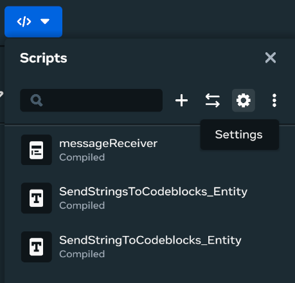Click the magnifying glass search icon
Screen dimensions: 295x283
pos(37,101)
